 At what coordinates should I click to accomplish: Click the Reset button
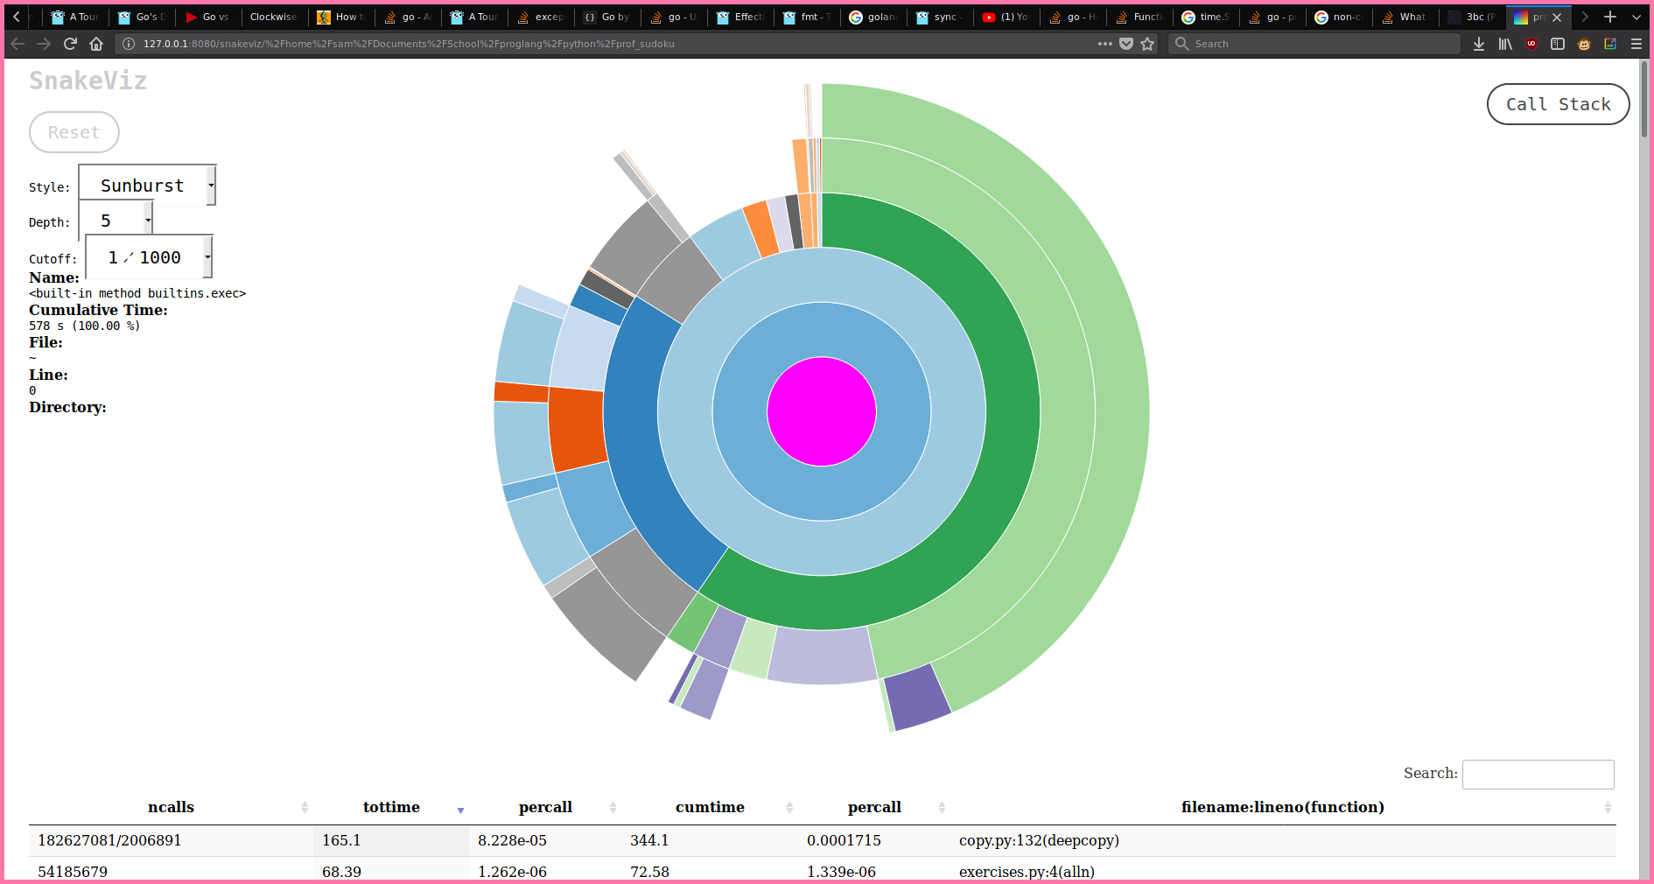74,132
